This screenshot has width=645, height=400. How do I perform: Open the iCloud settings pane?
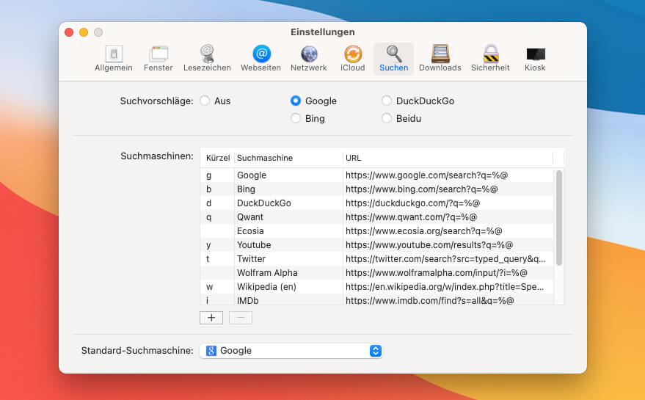[x=352, y=59]
